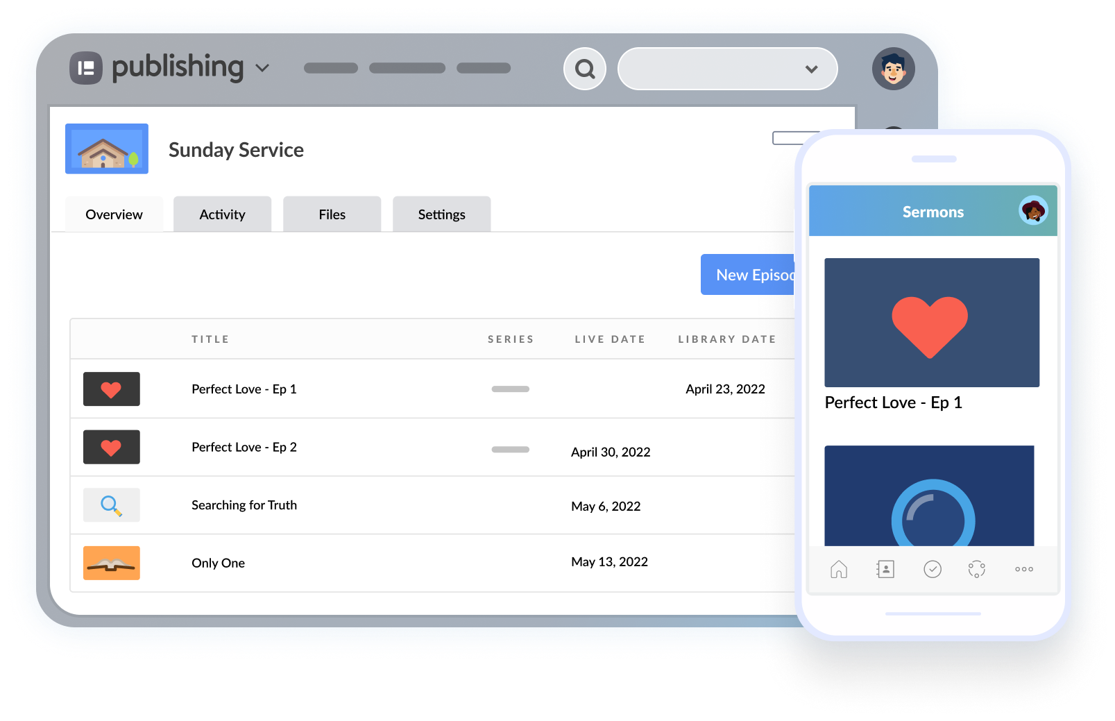Open the Only One episode title
Image resolution: width=1115 pixels, height=721 pixels.
pyautogui.click(x=218, y=563)
